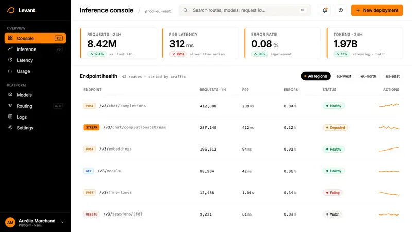Viewport: 412px width, 232px height.
Task: Expand the Aurélie Marchand account menu chevron
Action: point(62,222)
